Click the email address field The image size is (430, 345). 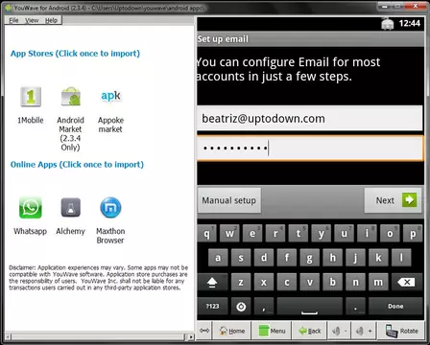(309, 119)
